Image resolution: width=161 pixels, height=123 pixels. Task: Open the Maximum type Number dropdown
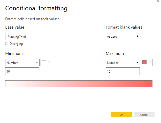click(123, 63)
